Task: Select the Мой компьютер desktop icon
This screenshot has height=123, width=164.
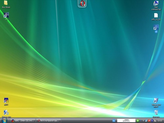Action: [x=156, y=3]
